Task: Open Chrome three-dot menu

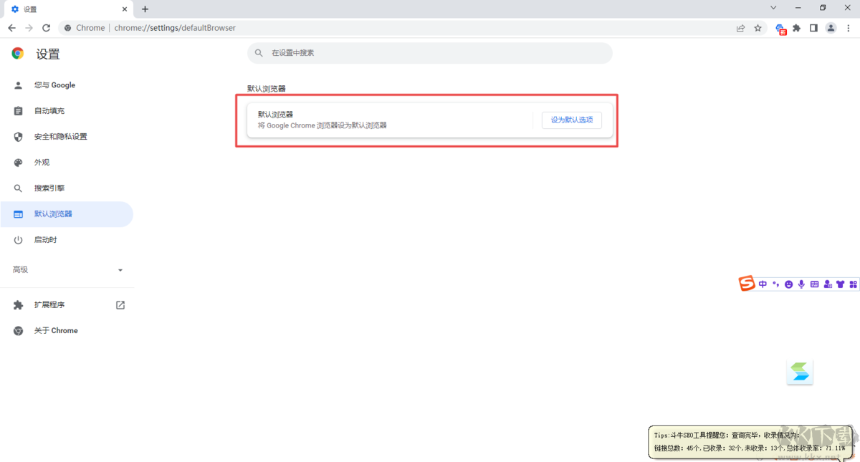Action: point(848,28)
